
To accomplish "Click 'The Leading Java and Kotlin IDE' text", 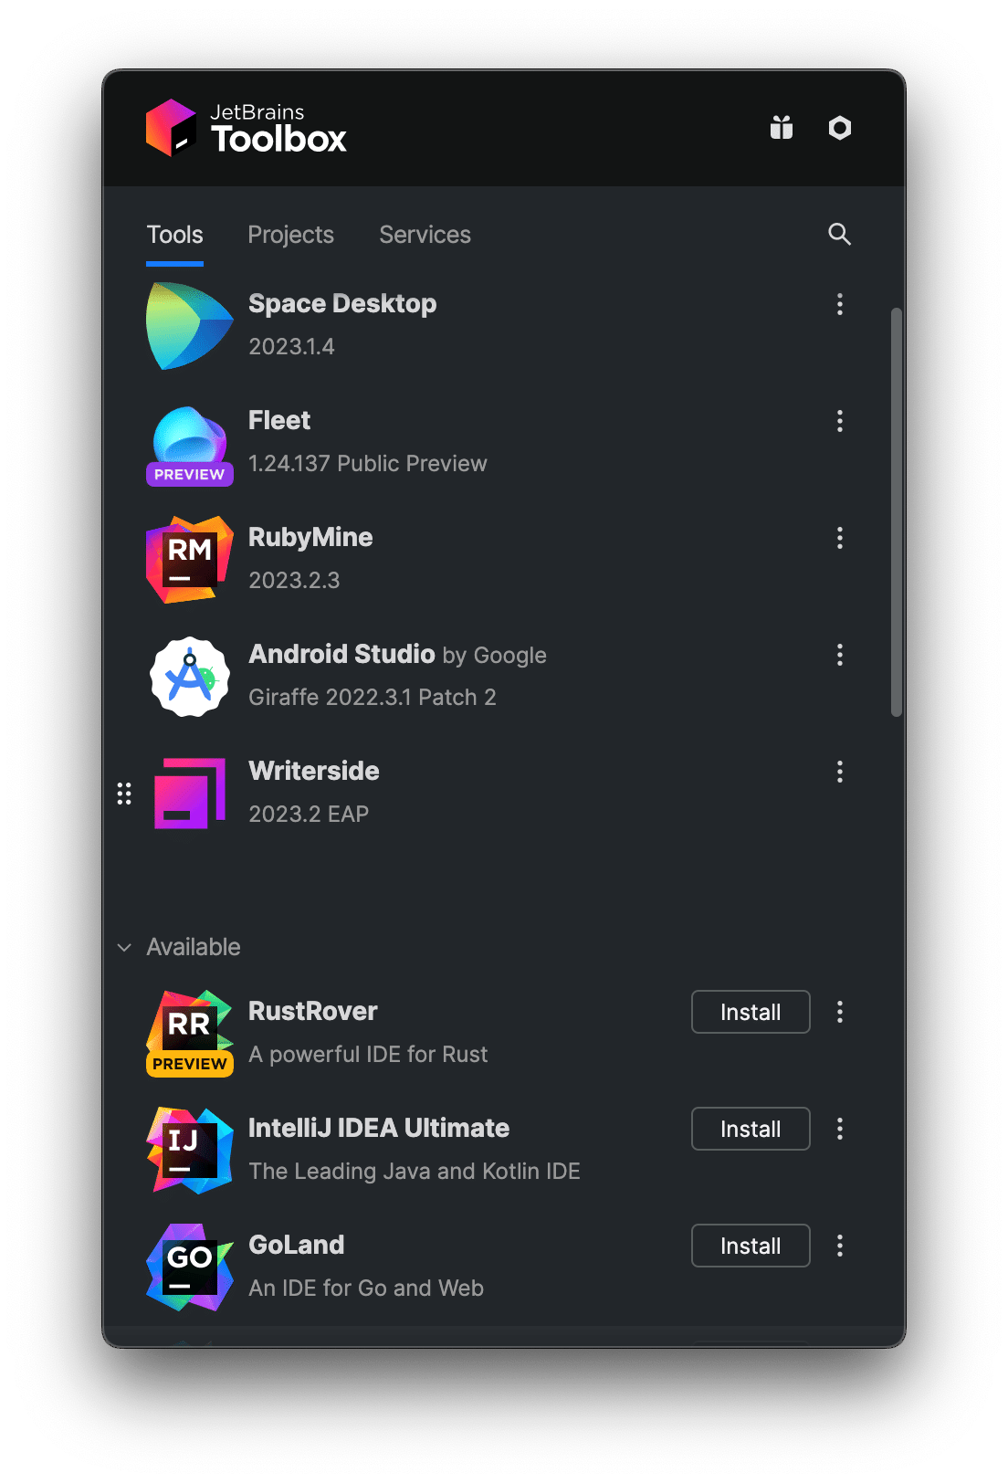I will [415, 1172].
